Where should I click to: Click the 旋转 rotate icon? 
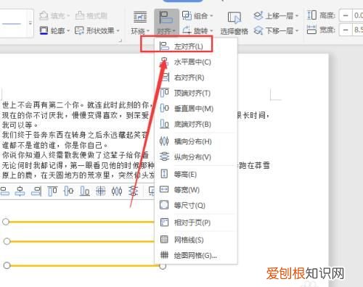click(x=187, y=30)
